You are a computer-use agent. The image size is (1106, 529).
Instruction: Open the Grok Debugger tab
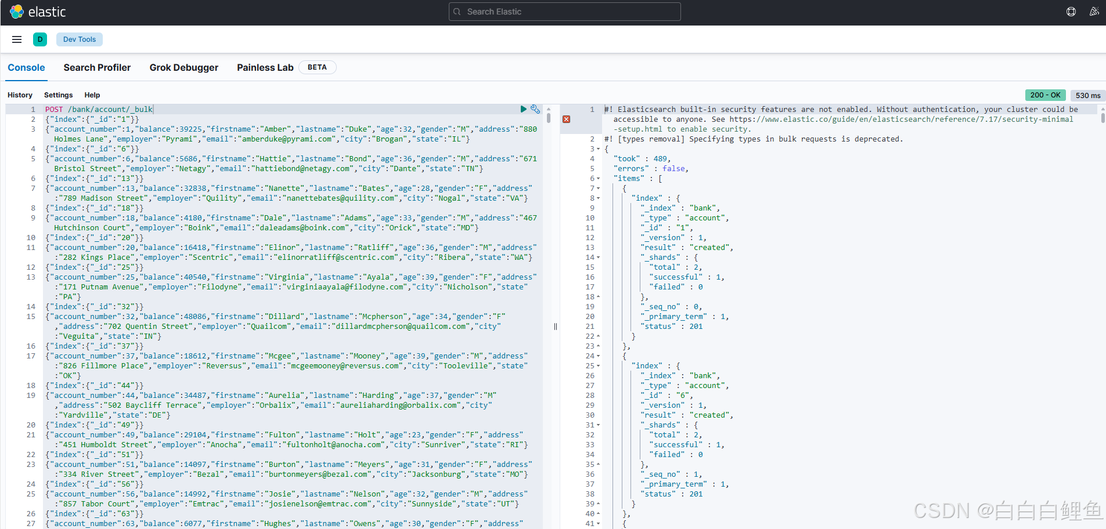tap(183, 67)
